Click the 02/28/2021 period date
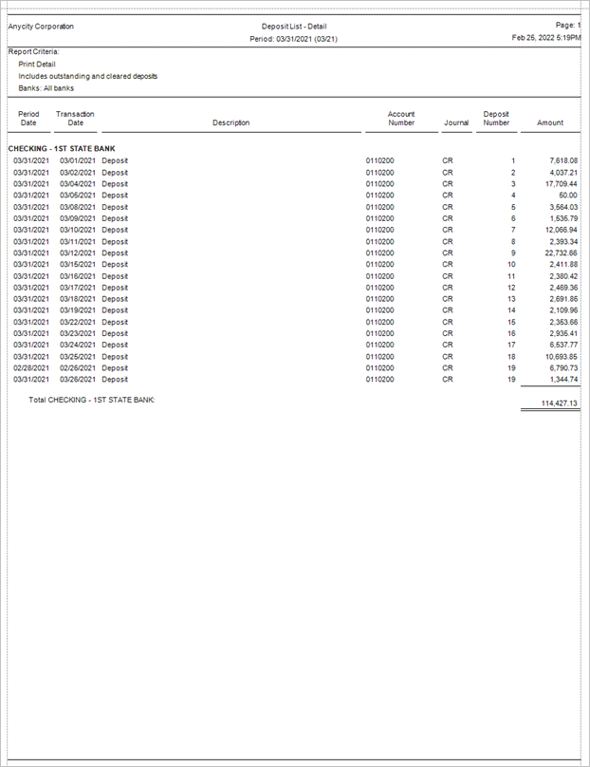Screen dimensions: 590x767 coord(30,368)
